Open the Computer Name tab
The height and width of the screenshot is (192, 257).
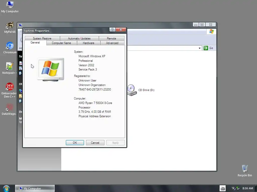pyautogui.click(x=61, y=43)
